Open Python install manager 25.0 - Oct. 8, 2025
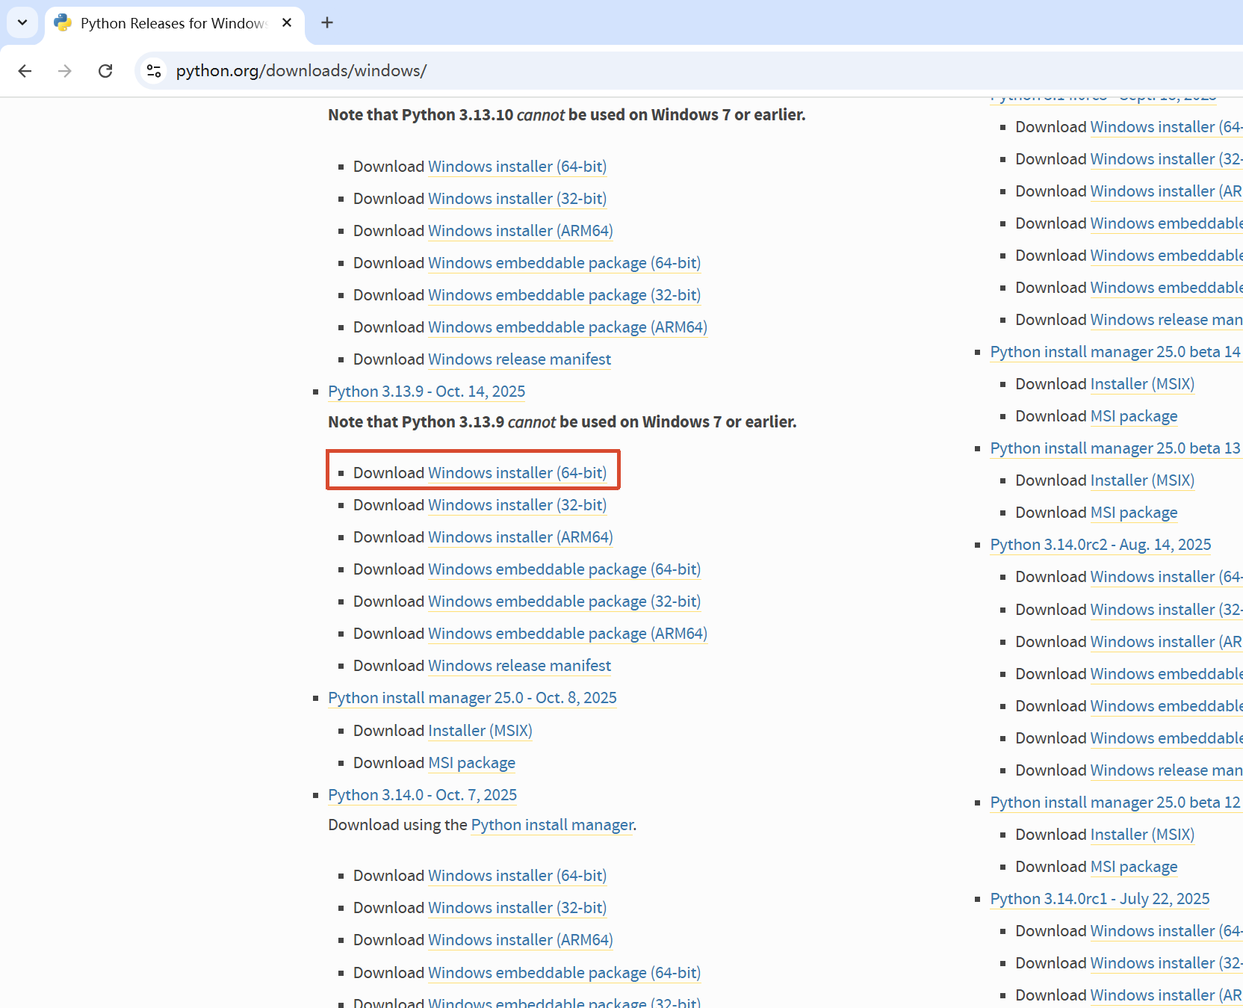1243x1008 pixels. (472, 698)
